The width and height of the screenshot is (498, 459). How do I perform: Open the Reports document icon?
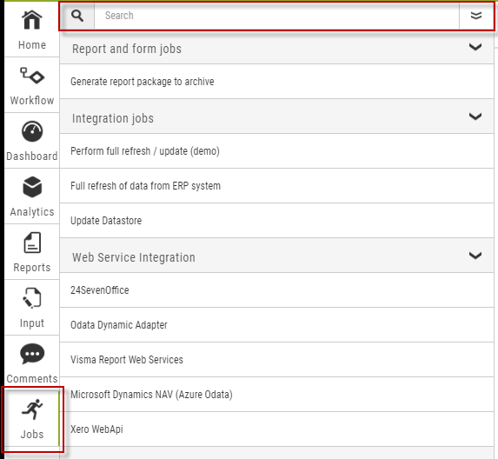tap(32, 243)
